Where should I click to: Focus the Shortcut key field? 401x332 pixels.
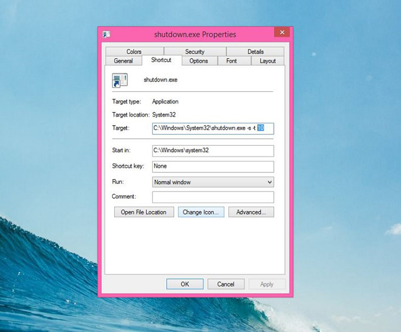pos(213,167)
